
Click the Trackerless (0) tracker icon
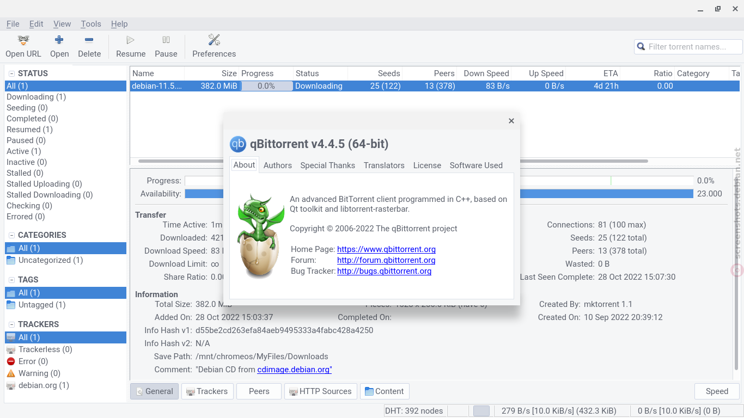coord(11,349)
